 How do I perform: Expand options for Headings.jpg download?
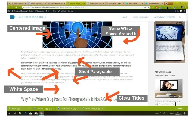point(29,109)
